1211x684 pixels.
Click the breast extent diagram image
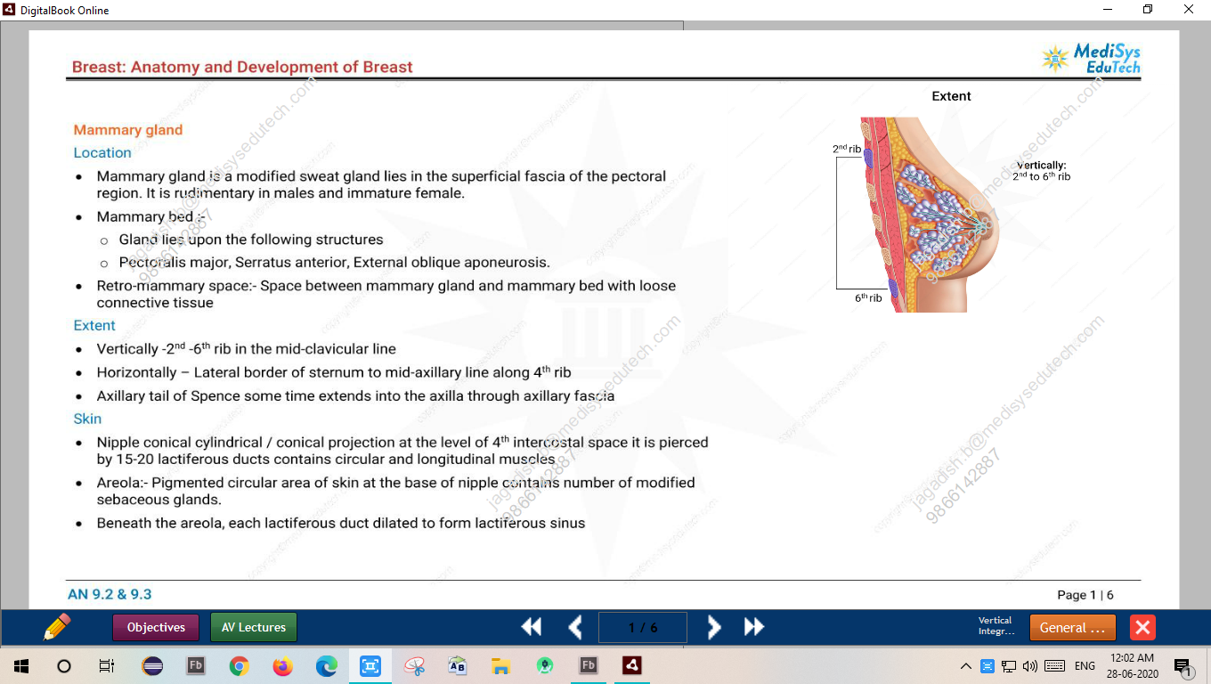click(x=917, y=215)
